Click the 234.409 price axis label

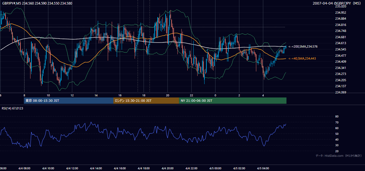[x=341, y=62]
